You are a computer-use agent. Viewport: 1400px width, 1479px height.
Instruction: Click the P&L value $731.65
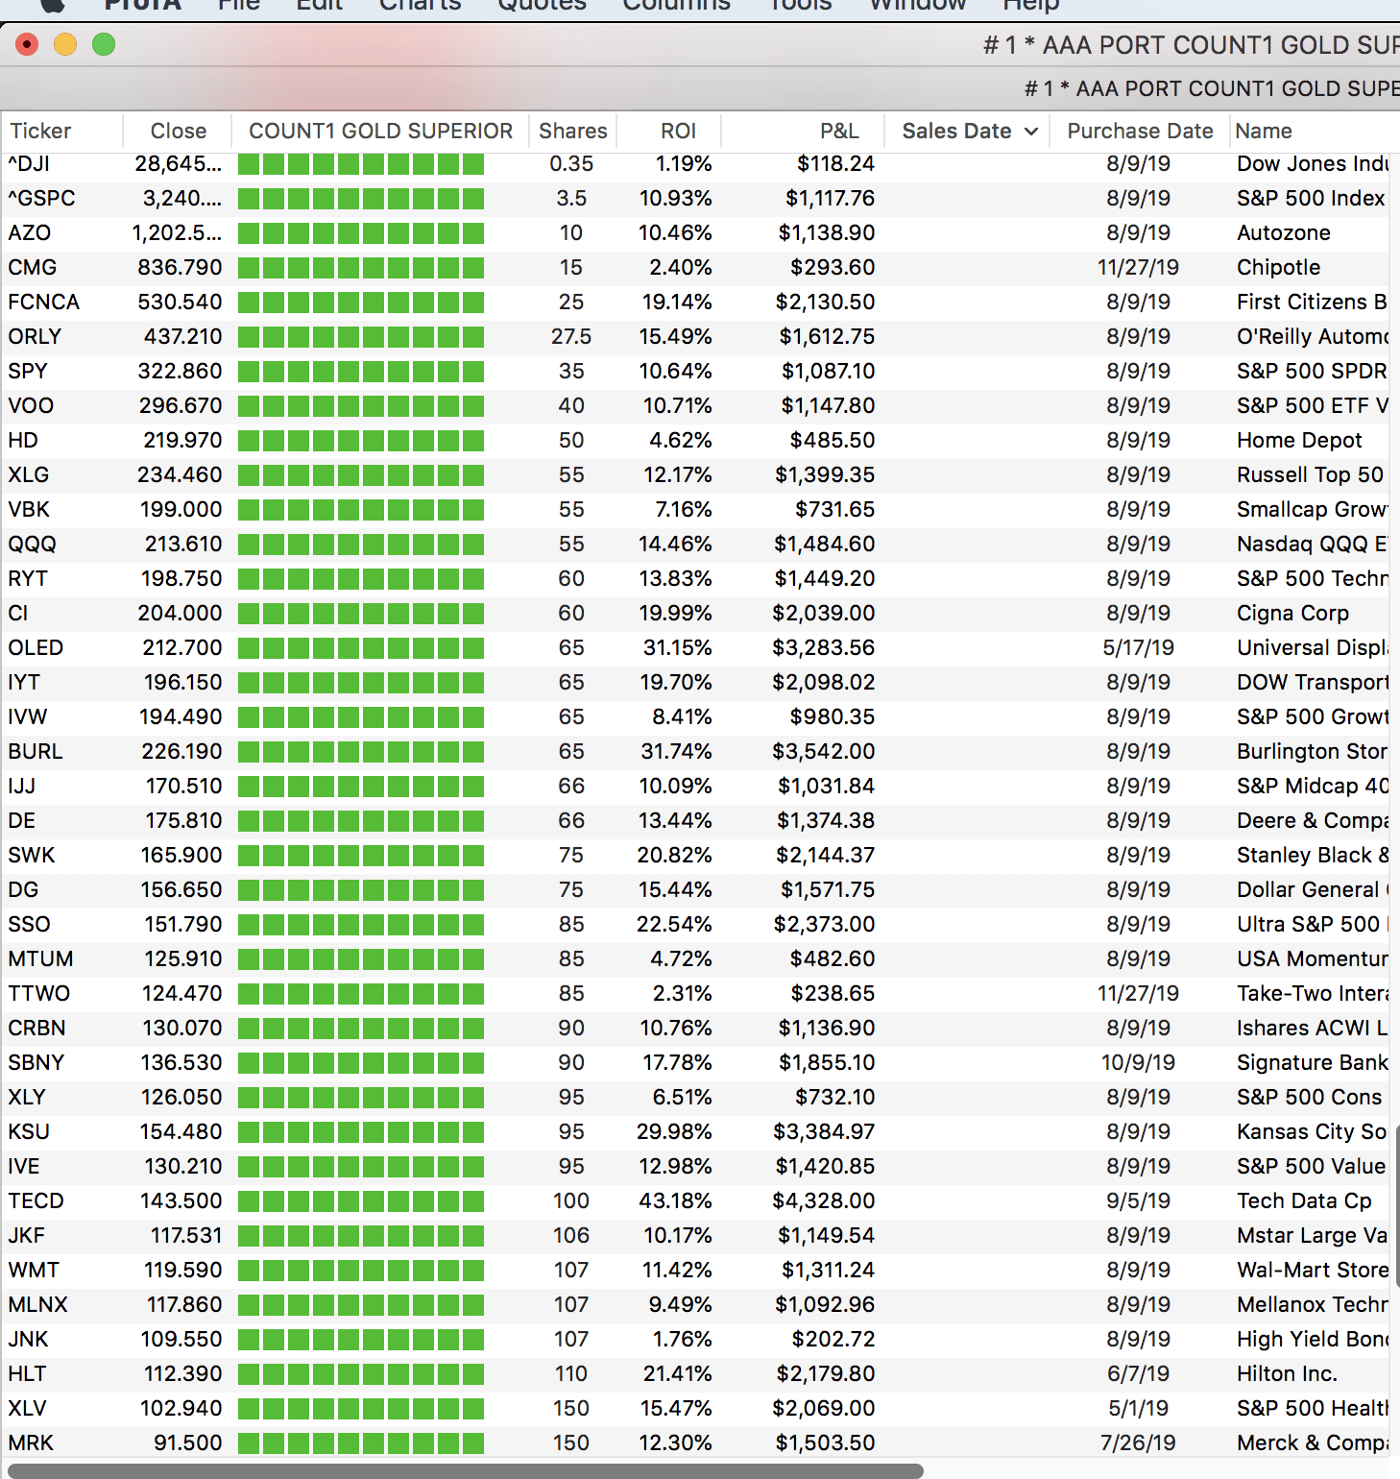(x=835, y=509)
